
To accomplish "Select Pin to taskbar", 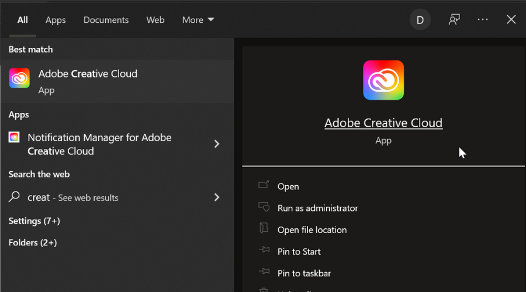I will coord(304,273).
